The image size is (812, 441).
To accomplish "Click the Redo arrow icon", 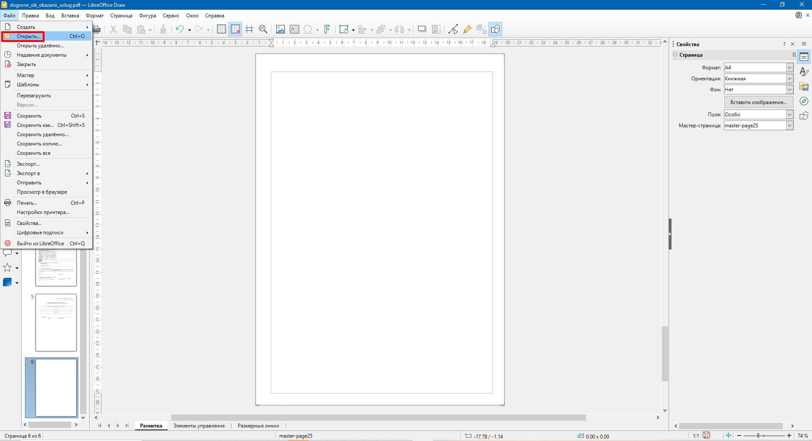I will [198, 29].
